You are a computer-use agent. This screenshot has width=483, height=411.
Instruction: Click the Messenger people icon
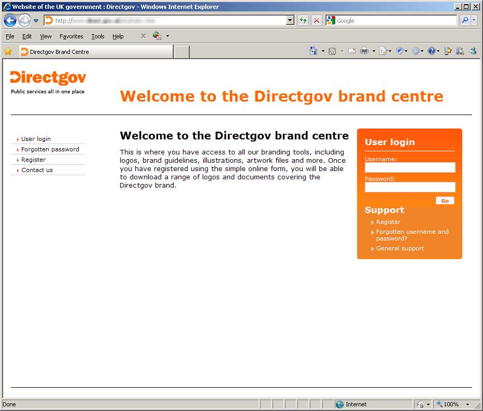click(473, 51)
